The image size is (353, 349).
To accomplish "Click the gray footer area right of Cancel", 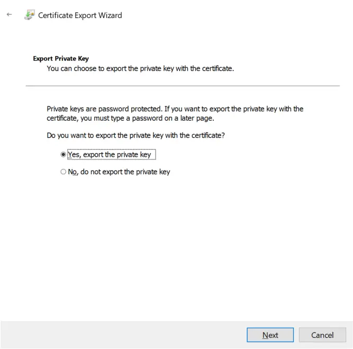I will [x=349, y=335].
